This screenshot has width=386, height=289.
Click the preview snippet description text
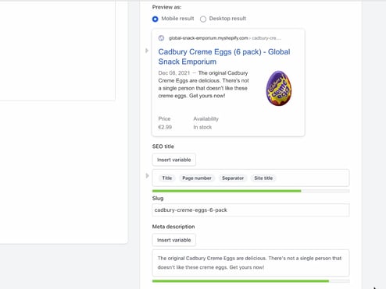point(204,84)
